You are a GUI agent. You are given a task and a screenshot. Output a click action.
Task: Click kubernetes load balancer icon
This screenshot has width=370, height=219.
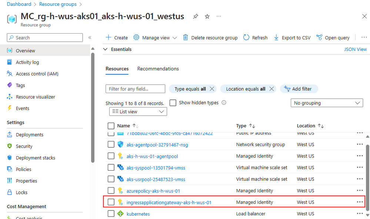pyautogui.click(x=120, y=213)
